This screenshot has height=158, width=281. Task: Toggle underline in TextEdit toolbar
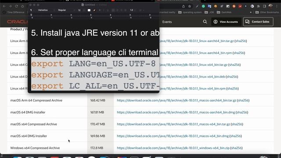108,10
